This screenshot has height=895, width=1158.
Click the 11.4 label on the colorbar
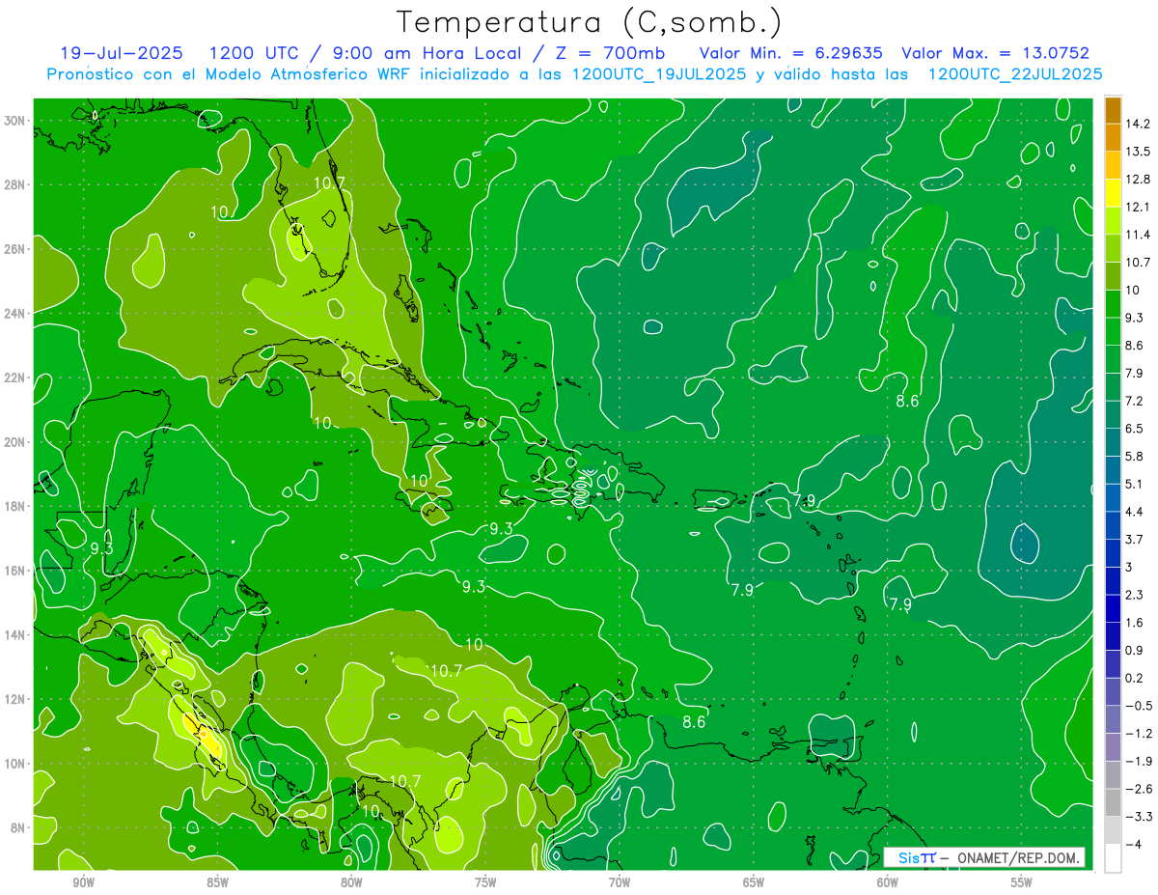click(1138, 235)
